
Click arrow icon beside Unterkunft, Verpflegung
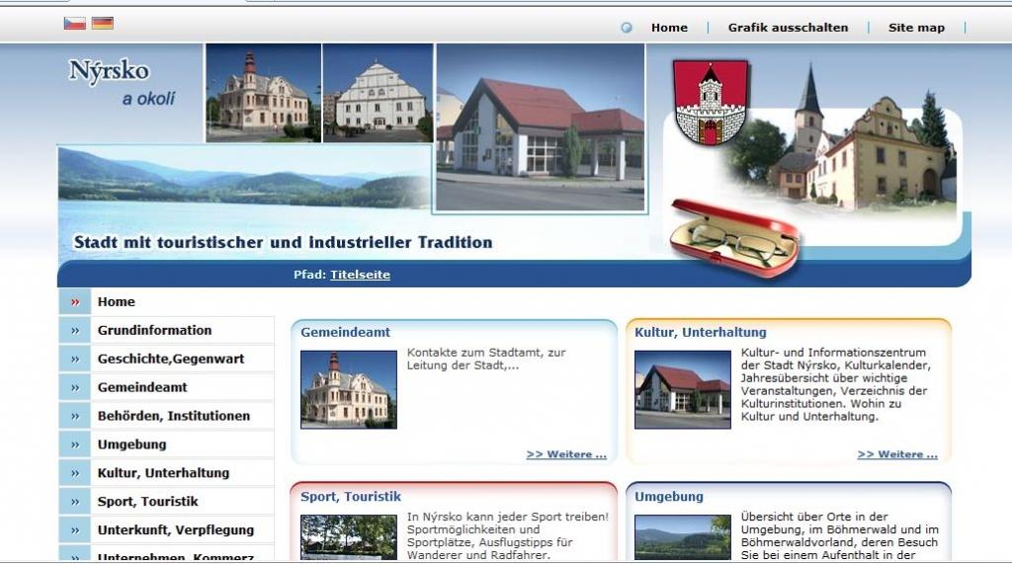coord(75,529)
